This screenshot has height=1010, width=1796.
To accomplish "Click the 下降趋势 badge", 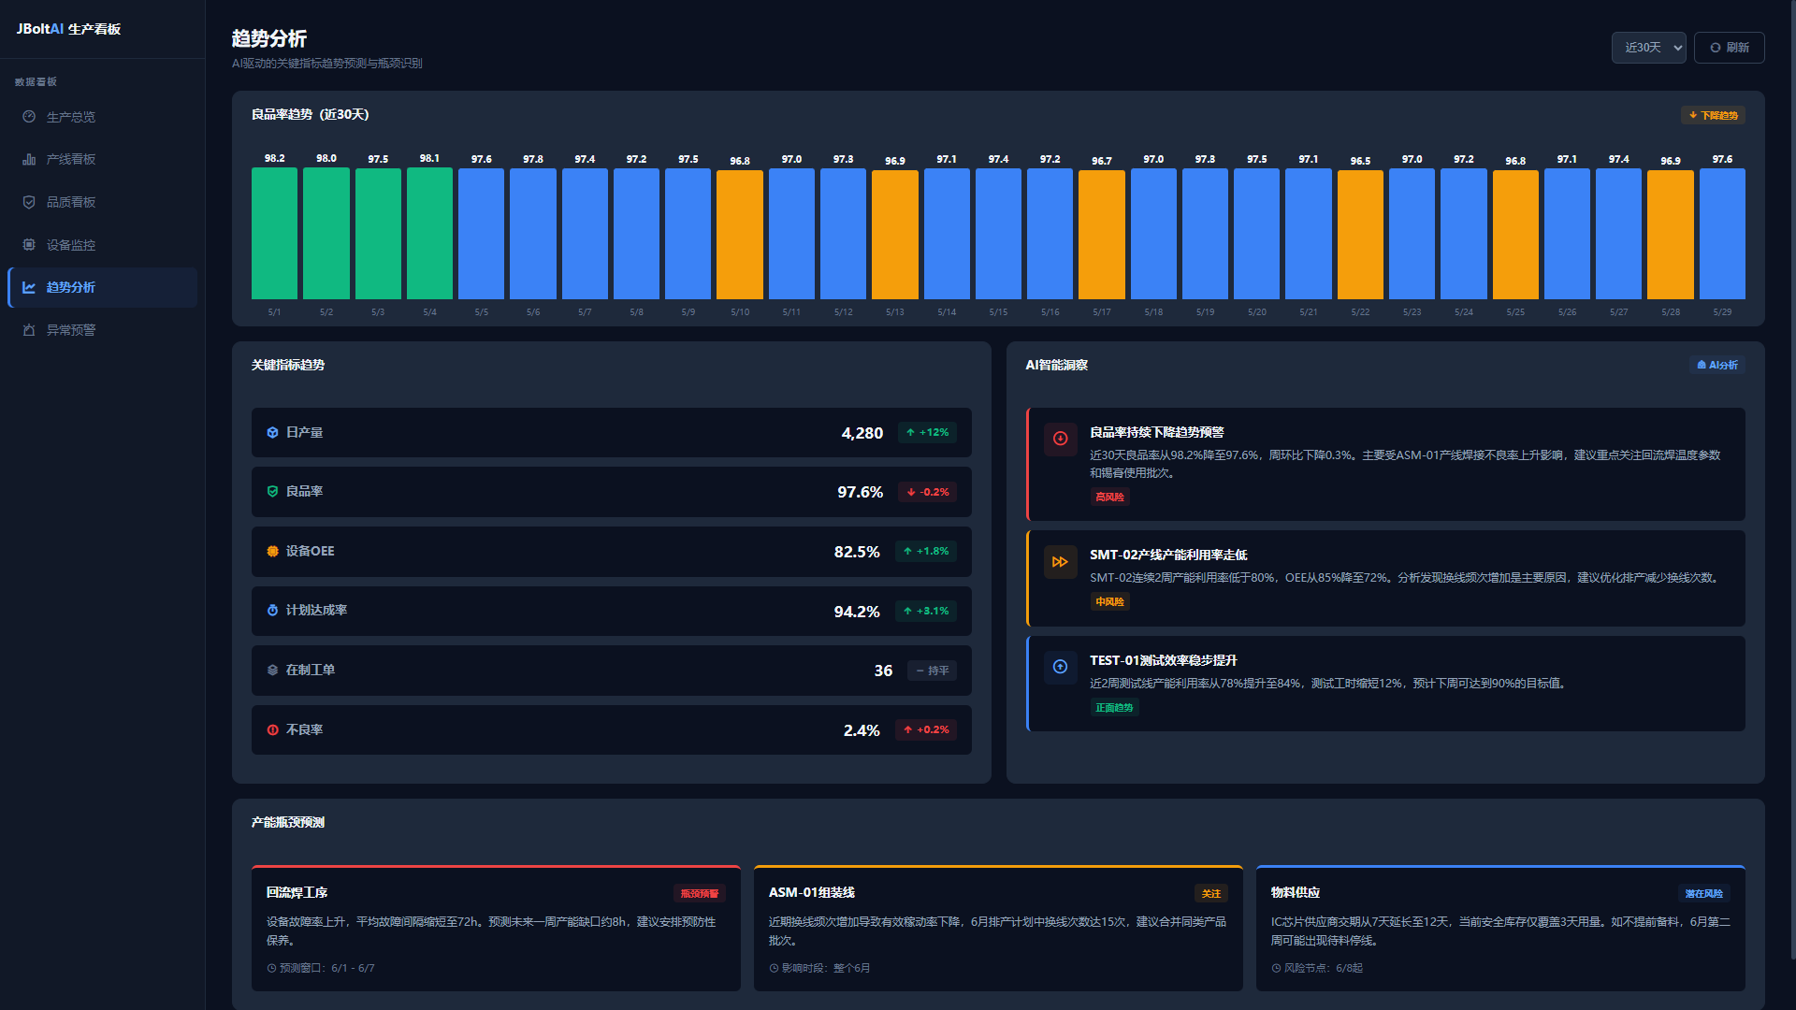I will point(1713,115).
